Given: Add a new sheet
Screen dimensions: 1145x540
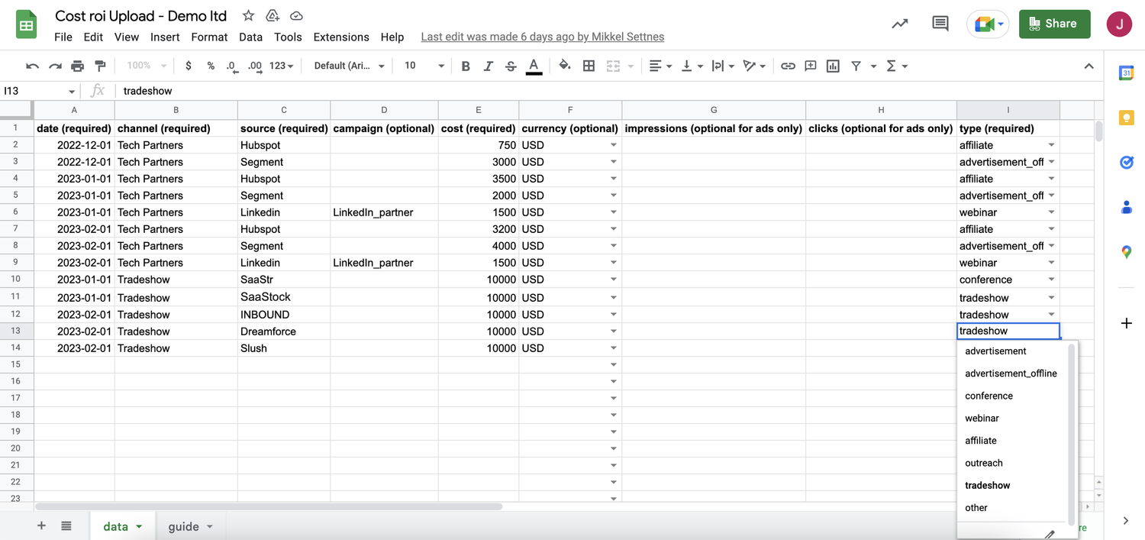Looking at the screenshot, I should pos(41,526).
